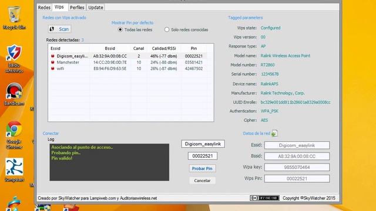Click the AES cipher value
376x211 pixels.
click(x=264, y=120)
